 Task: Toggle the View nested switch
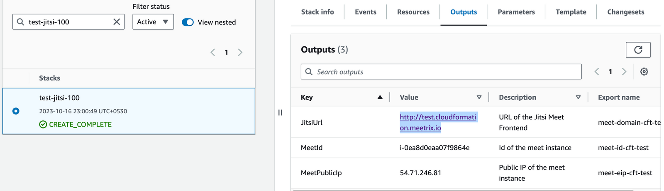(188, 22)
